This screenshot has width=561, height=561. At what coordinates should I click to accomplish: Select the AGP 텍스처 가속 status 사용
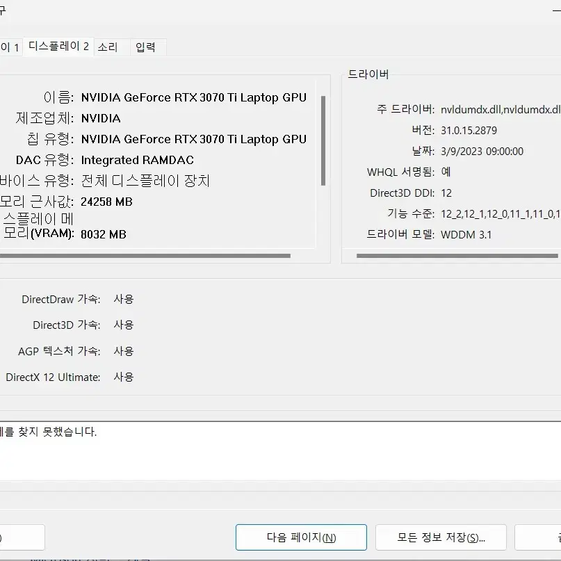[x=124, y=351]
